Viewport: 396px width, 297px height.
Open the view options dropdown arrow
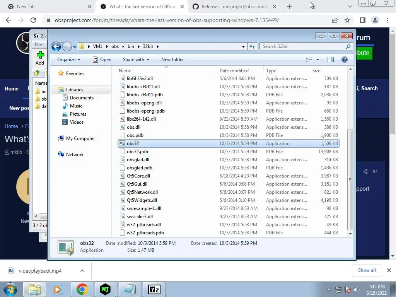(318, 60)
